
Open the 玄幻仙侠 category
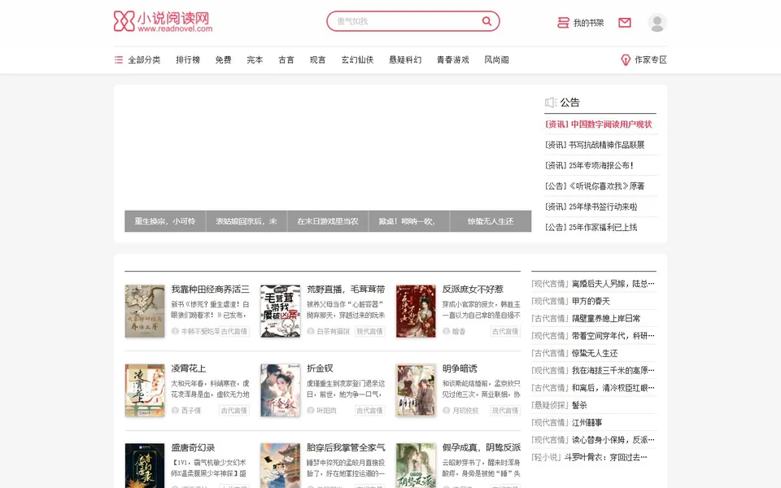coord(357,59)
